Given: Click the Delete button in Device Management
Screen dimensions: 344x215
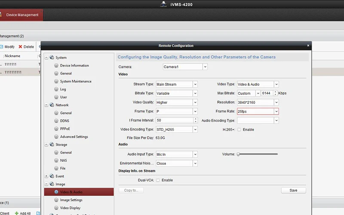Looking at the screenshot, I should tap(26, 47).
